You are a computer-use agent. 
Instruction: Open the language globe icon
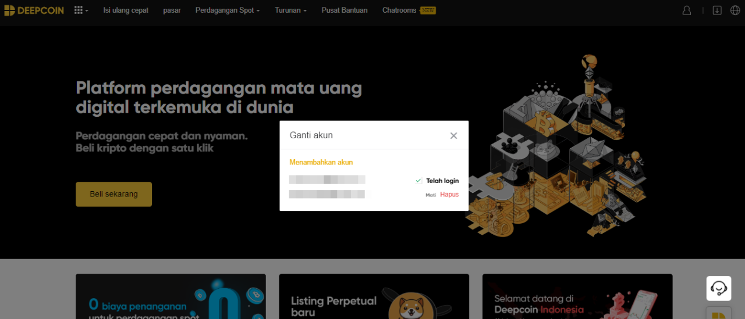point(735,10)
